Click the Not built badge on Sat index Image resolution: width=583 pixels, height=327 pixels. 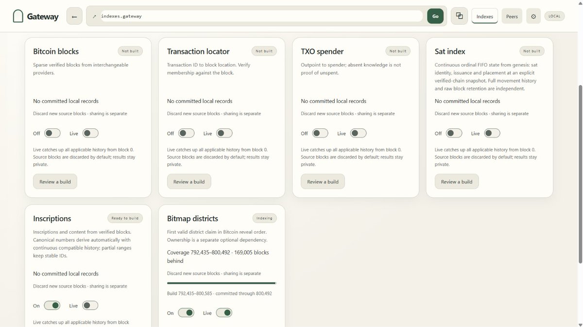(x=532, y=51)
